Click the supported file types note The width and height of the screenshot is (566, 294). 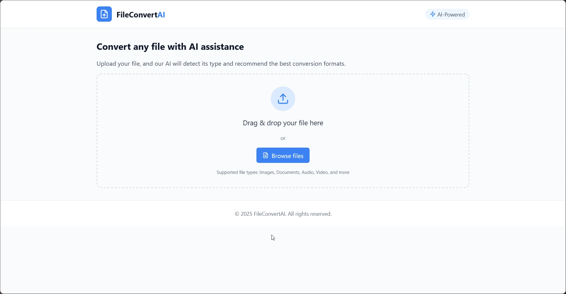tap(283, 172)
